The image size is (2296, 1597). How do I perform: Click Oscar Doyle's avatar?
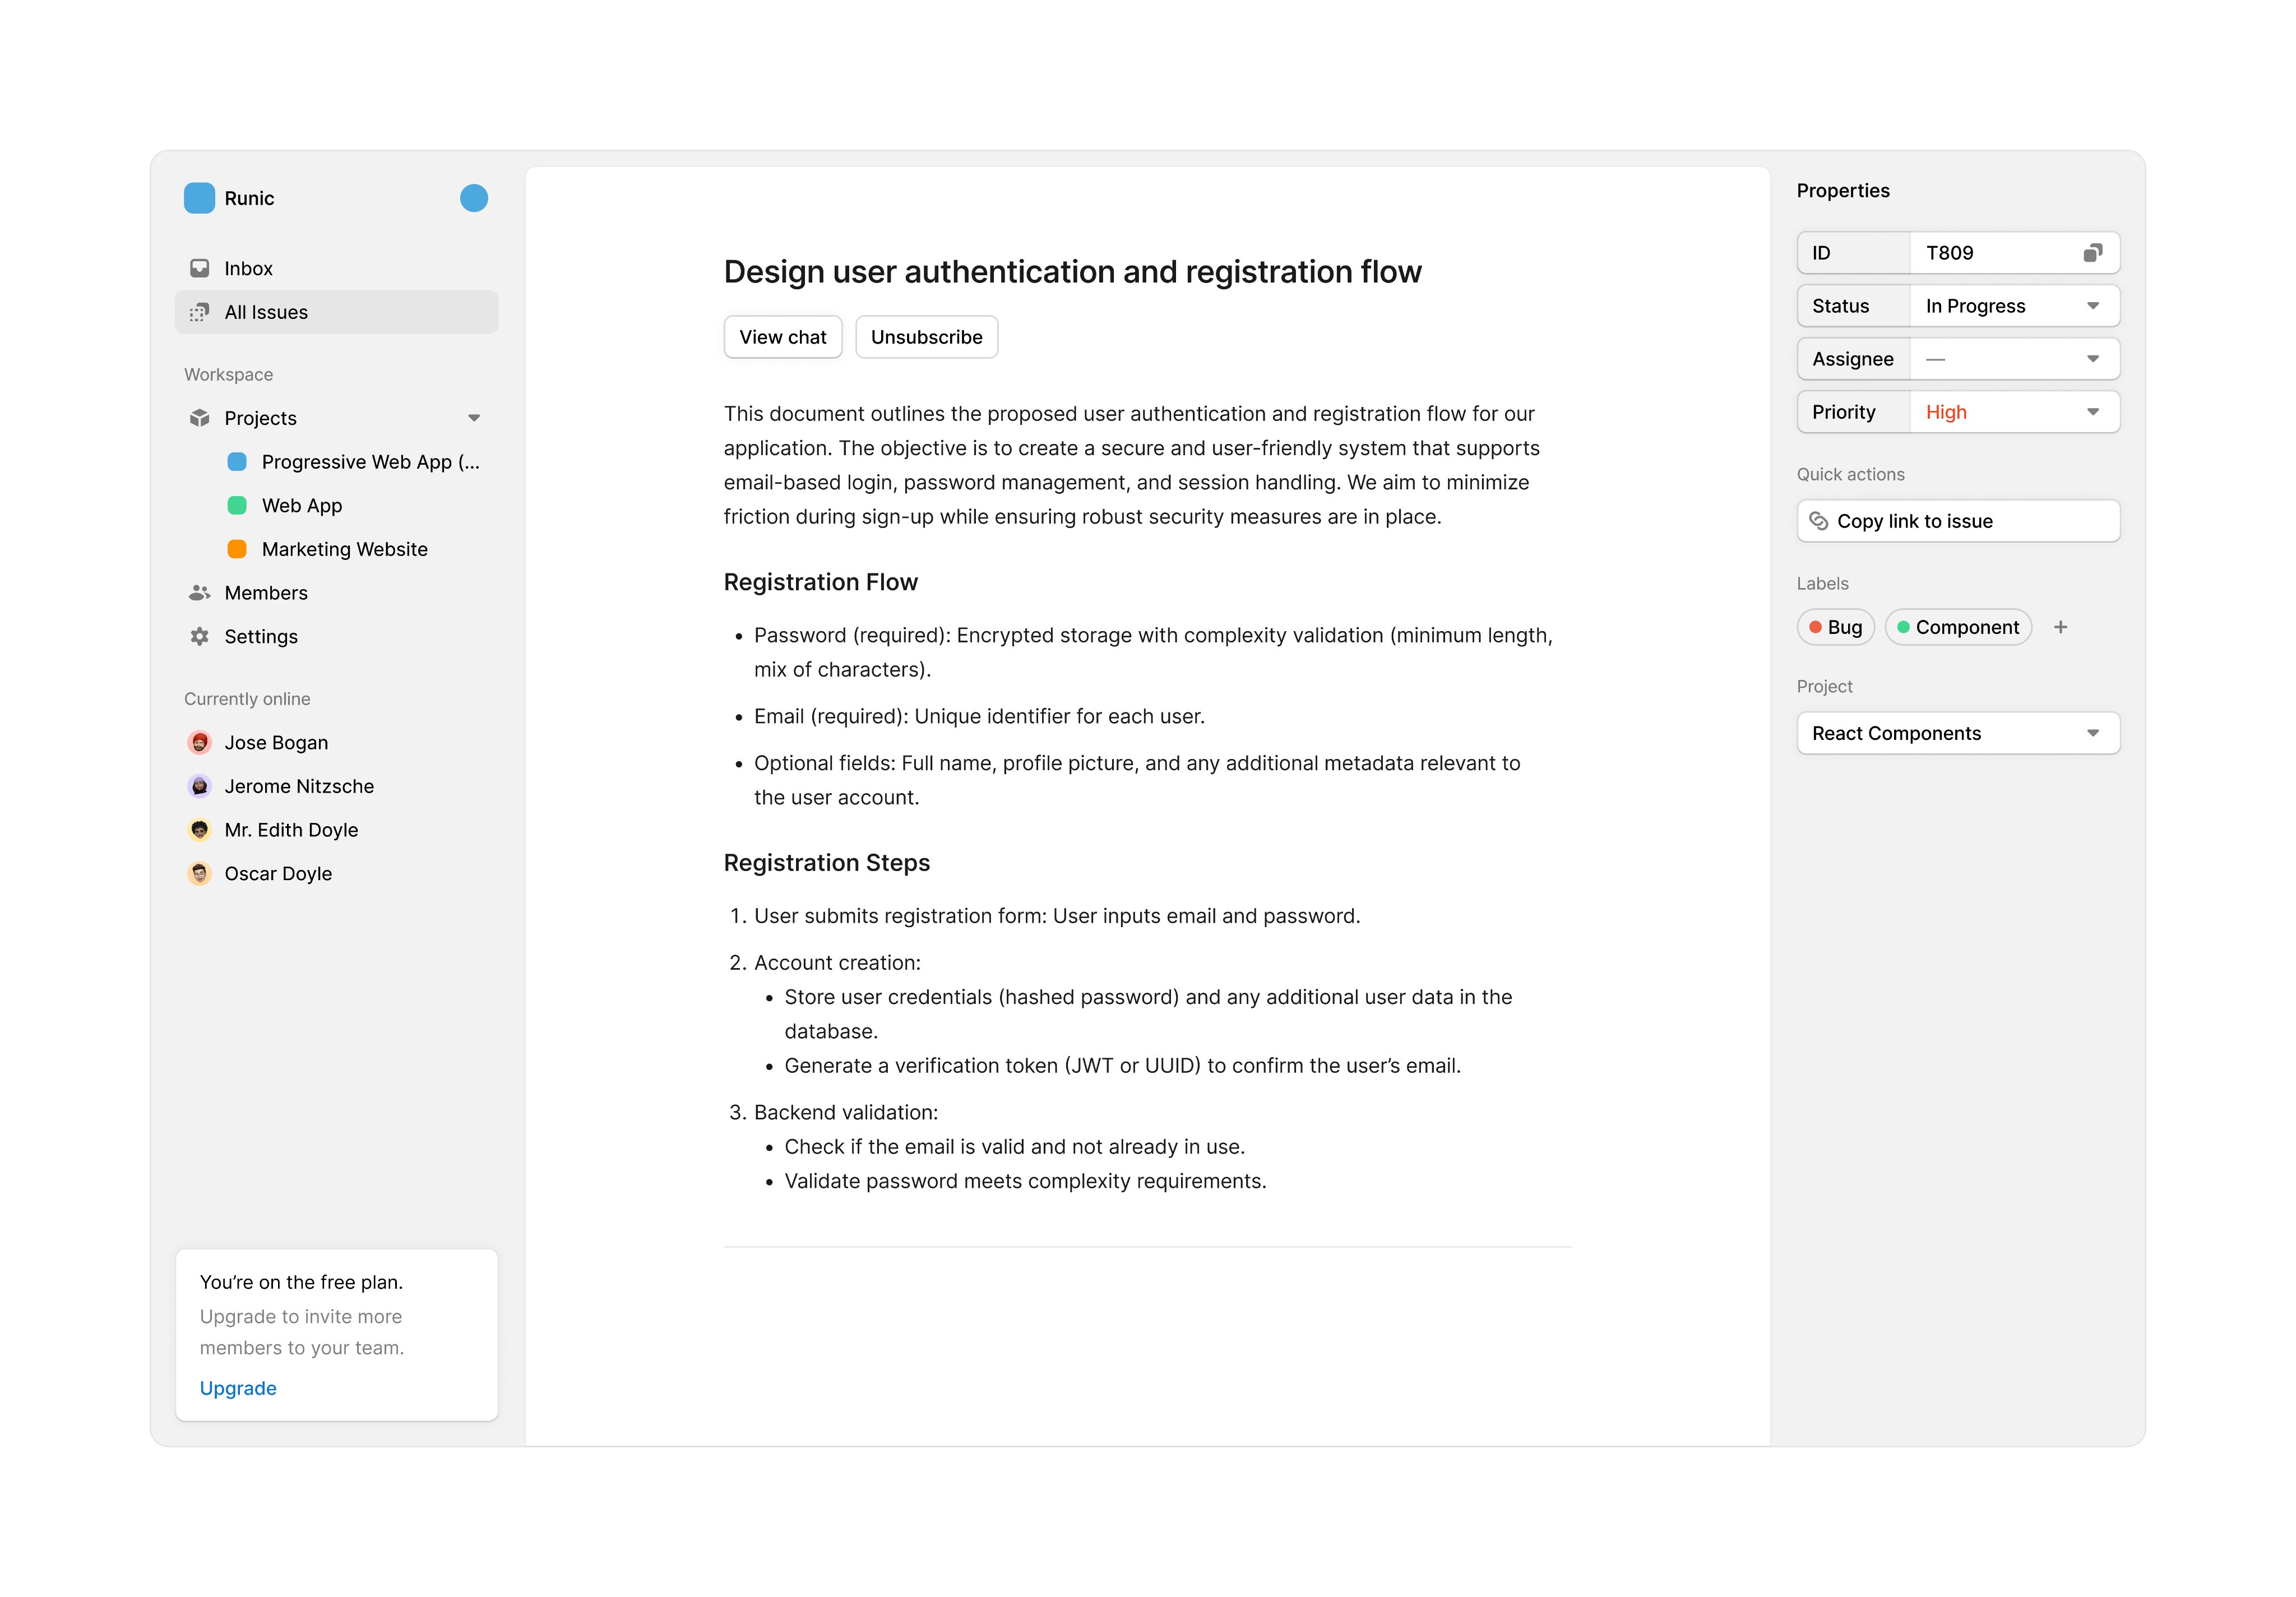[x=200, y=874]
